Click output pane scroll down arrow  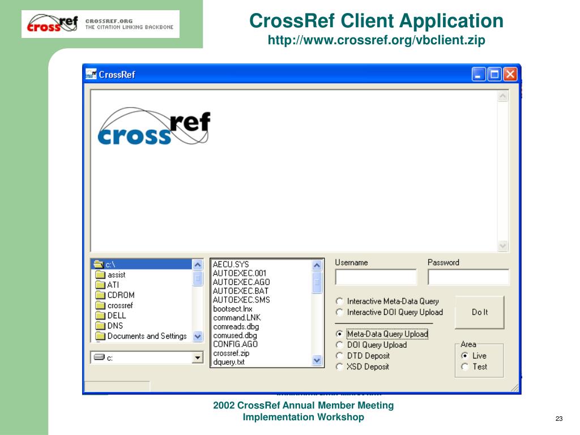(x=503, y=246)
